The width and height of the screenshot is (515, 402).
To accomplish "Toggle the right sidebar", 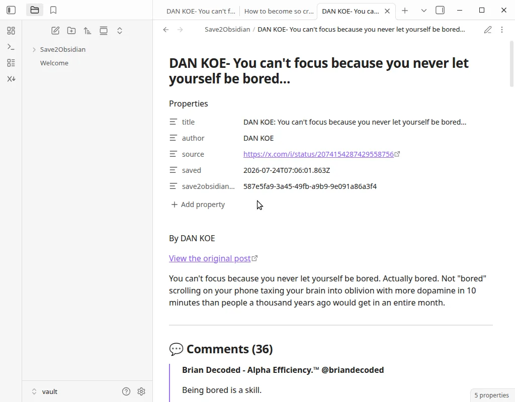I will [440, 10].
